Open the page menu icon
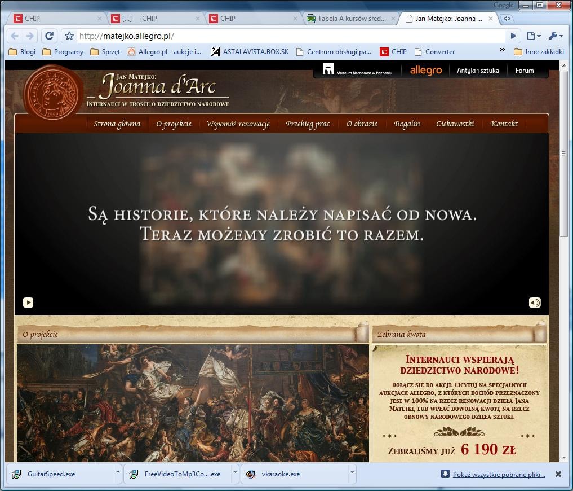This screenshot has width=573, height=491. coord(533,36)
